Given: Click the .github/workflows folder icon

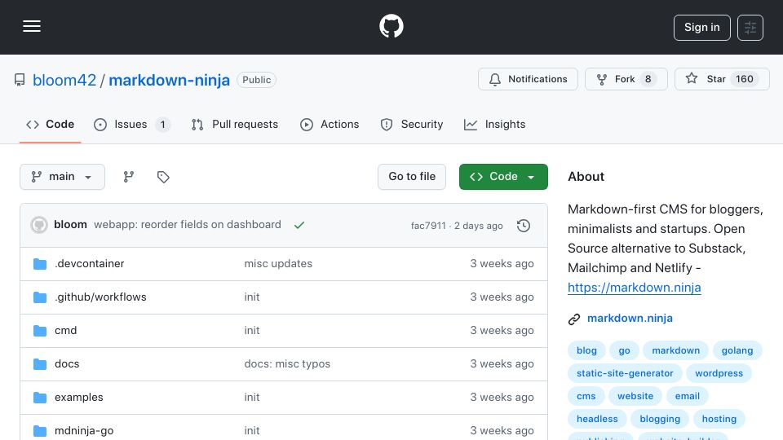Looking at the screenshot, I should click(x=40, y=297).
